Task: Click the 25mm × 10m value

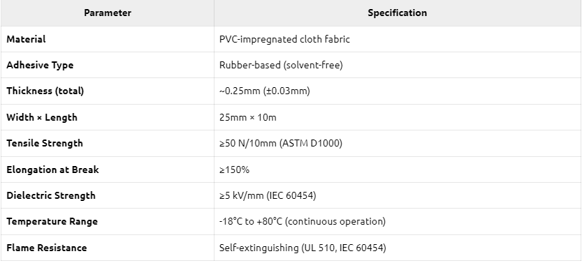Action: pyautogui.click(x=247, y=117)
